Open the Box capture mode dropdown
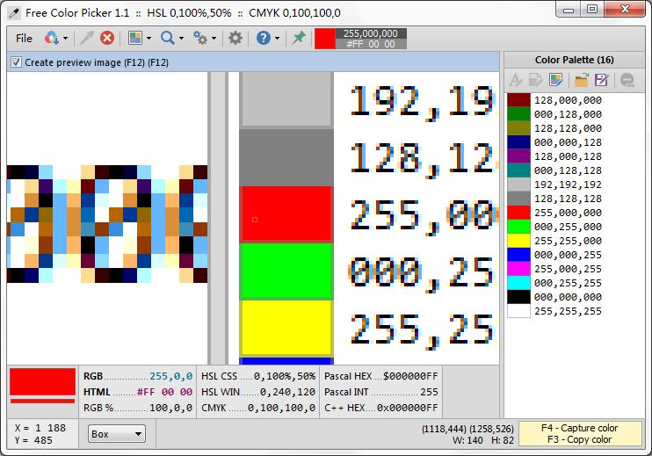The height and width of the screenshot is (456, 652). coord(117,434)
